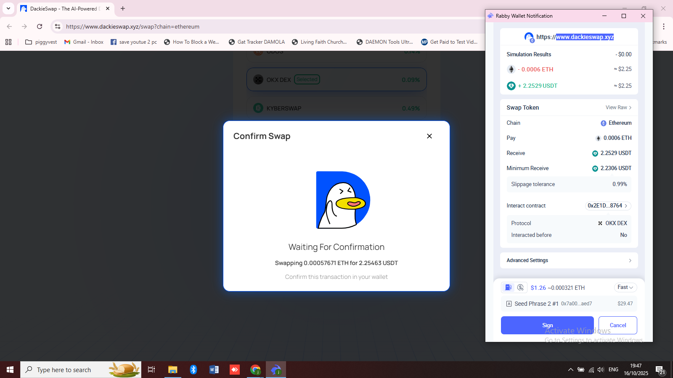Expand Advanced Settings in Rabby wallet
The height and width of the screenshot is (378, 673).
569,260
